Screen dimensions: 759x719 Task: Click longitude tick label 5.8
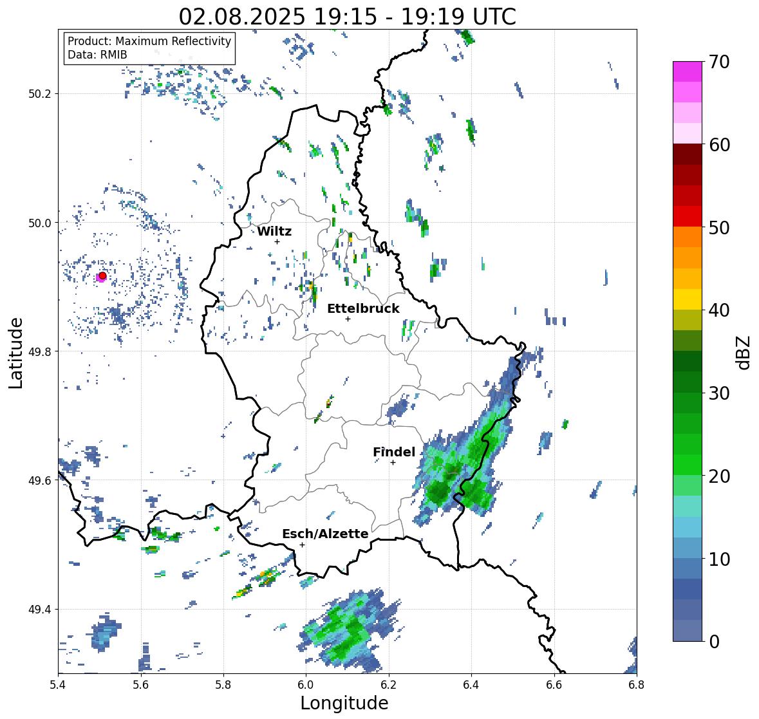tap(223, 684)
